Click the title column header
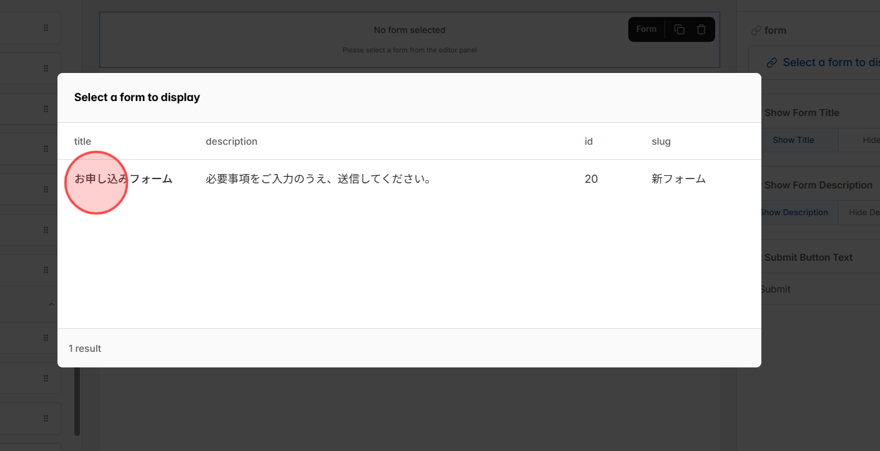 click(x=82, y=141)
